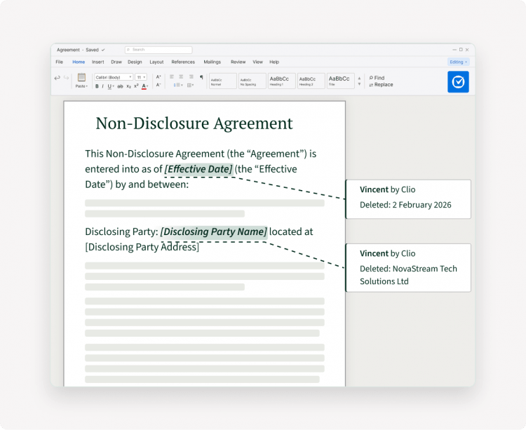This screenshot has width=526, height=430.
Task: Align text right
Action: 191,76
